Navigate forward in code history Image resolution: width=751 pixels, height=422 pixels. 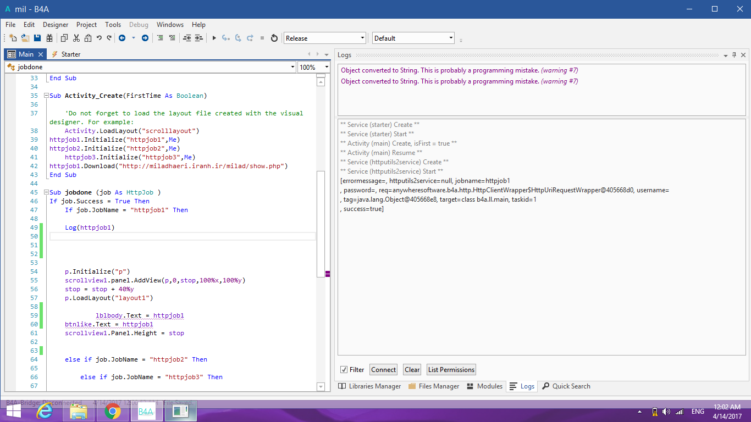[x=145, y=37]
